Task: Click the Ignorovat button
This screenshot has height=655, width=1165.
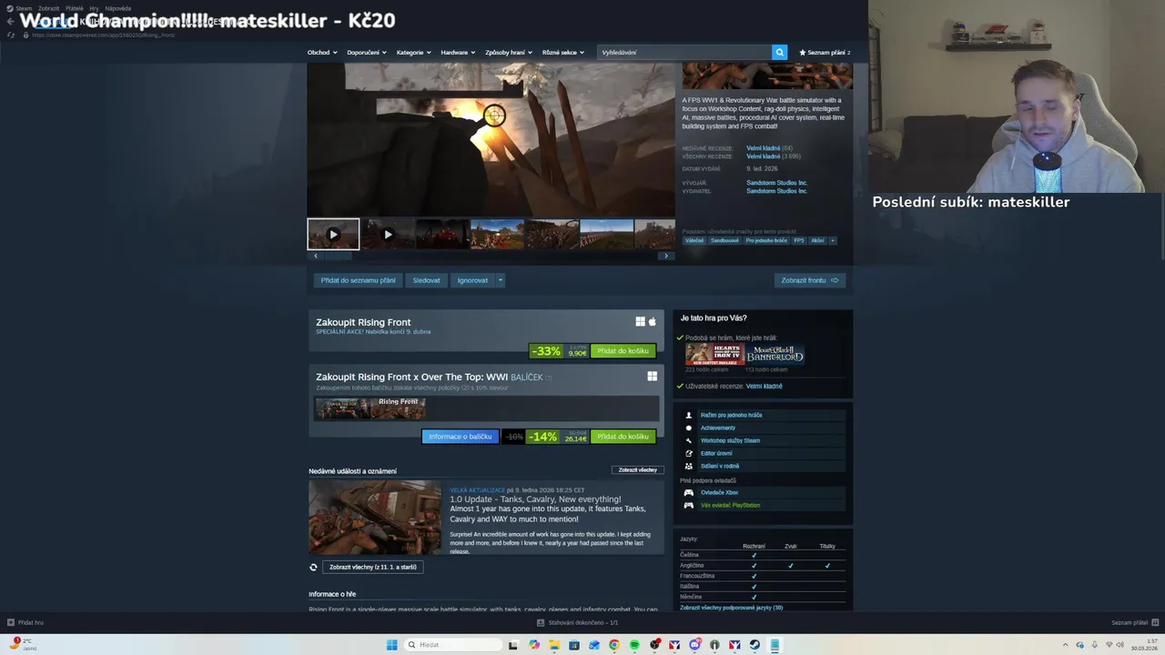Action: 472,280
